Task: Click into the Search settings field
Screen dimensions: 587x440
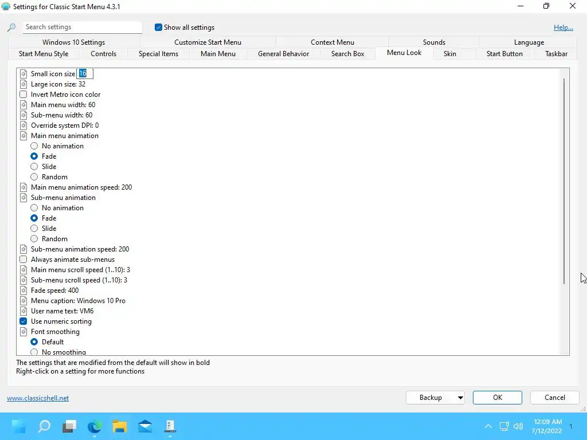Action: [83, 27]
